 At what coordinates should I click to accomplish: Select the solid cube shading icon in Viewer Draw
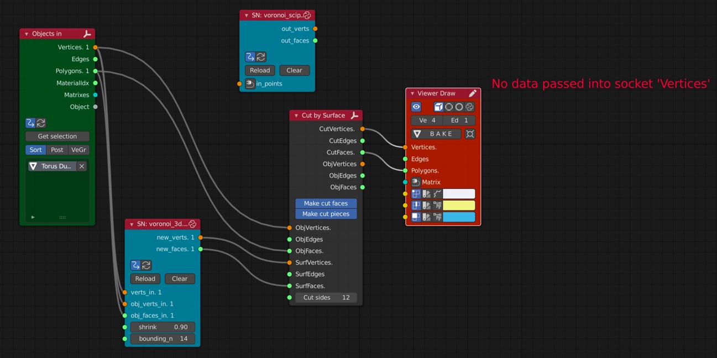coord(438,107)
